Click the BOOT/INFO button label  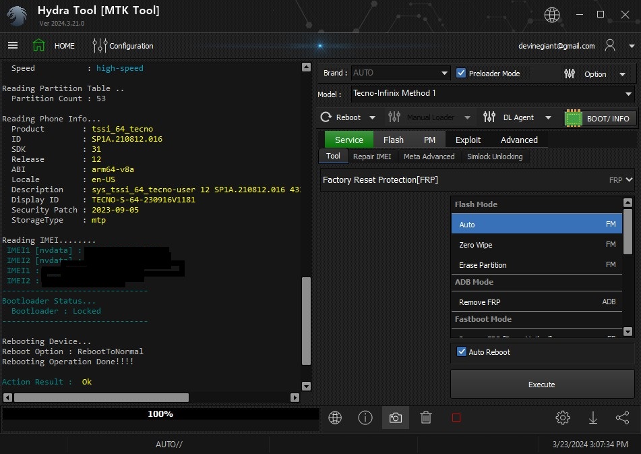[x=608, y=119]
